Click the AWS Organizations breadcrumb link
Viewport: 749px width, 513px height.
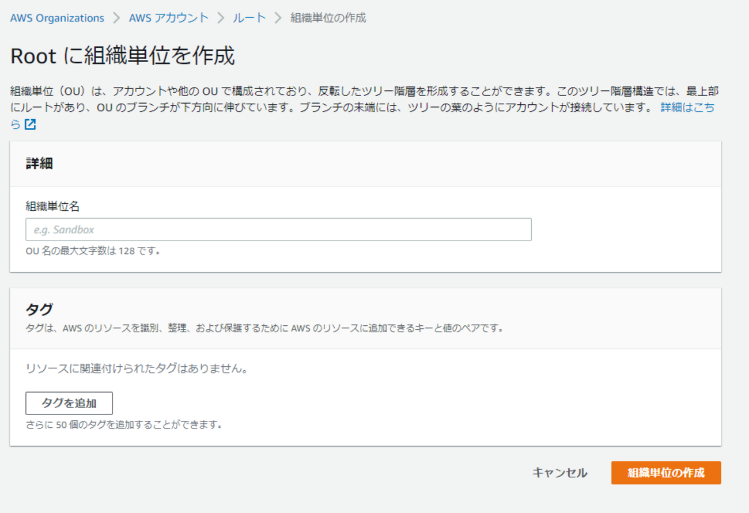tap(57, 18)
